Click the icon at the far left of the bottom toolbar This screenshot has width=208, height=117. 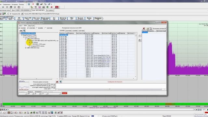click(1, 112)
